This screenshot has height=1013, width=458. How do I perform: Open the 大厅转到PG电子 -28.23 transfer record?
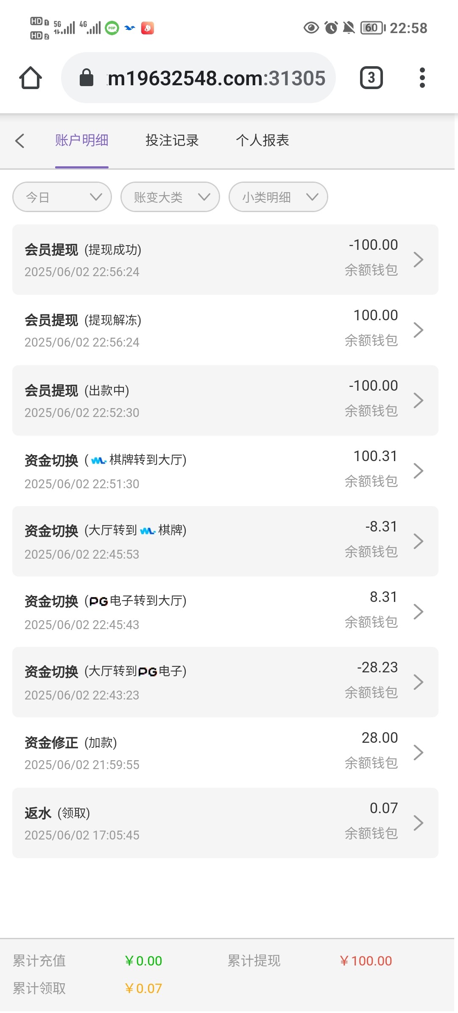pos(212,682)
